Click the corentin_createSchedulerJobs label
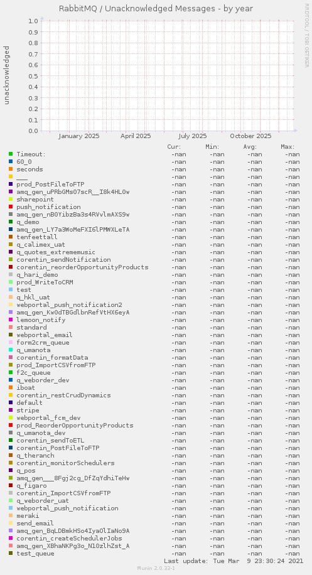Image resolution: width=312 pixels, height=575 pixels. tap(69, 538)
